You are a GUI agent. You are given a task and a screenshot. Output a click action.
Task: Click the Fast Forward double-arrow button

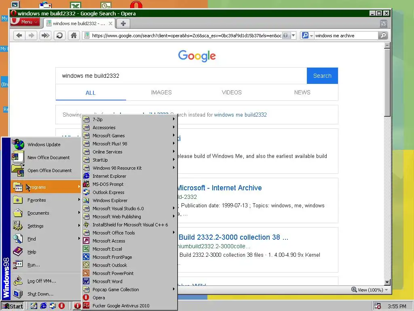[45, 36]
